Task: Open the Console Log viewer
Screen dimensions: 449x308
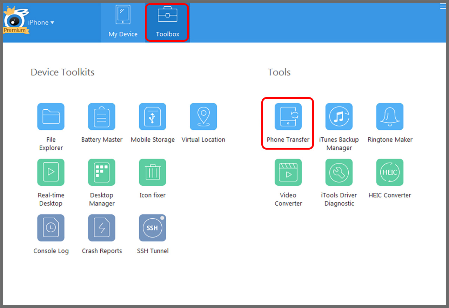Action: [x=51, y=228]
